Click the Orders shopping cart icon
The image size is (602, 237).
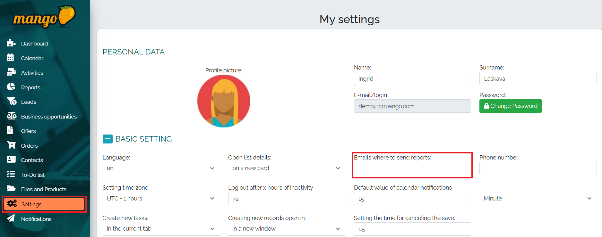[x=11, y=145]
